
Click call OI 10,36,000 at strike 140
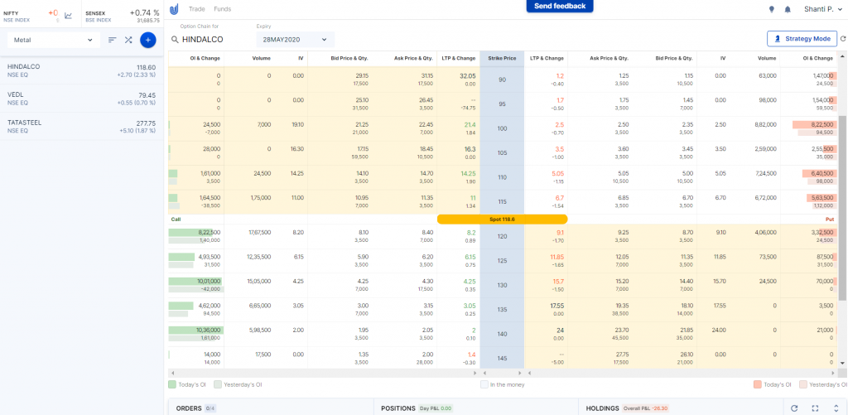(207, 330)
